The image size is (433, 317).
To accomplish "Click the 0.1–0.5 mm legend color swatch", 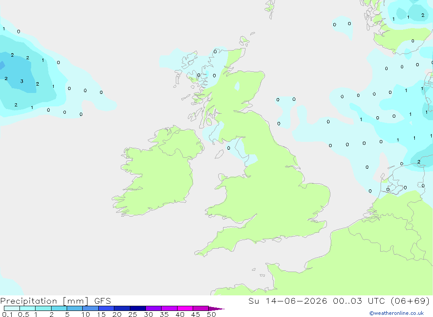I will pyautogui.click(x=12, y=308).
